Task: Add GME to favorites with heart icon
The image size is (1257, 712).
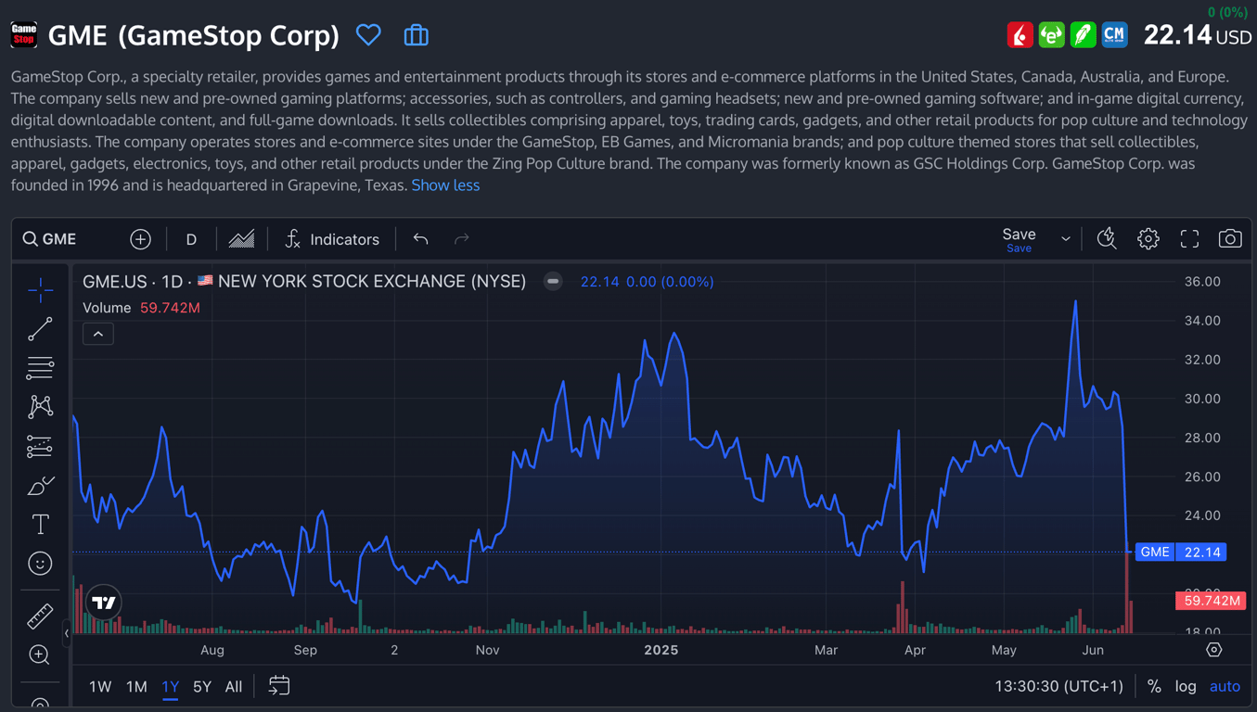Action: click(x=368, y=35)
